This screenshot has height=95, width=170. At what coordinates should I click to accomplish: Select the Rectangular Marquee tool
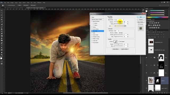pyautogui.click(x=2, y=13)
